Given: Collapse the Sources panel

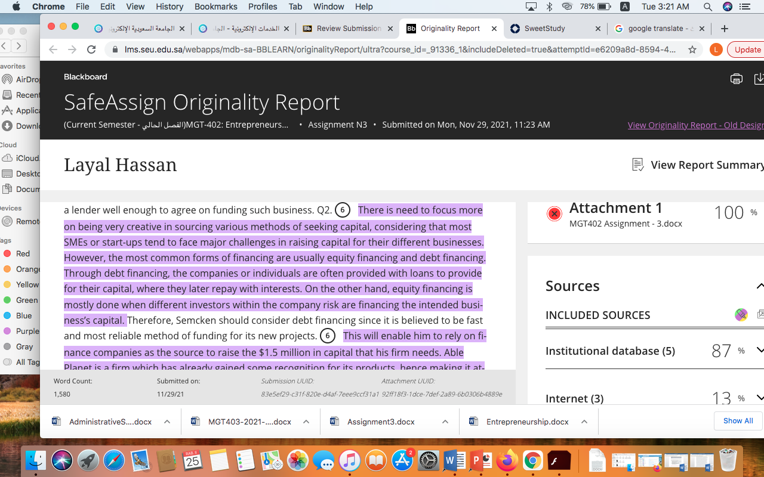Looking at the screenshot, I should tap(759, 286).
